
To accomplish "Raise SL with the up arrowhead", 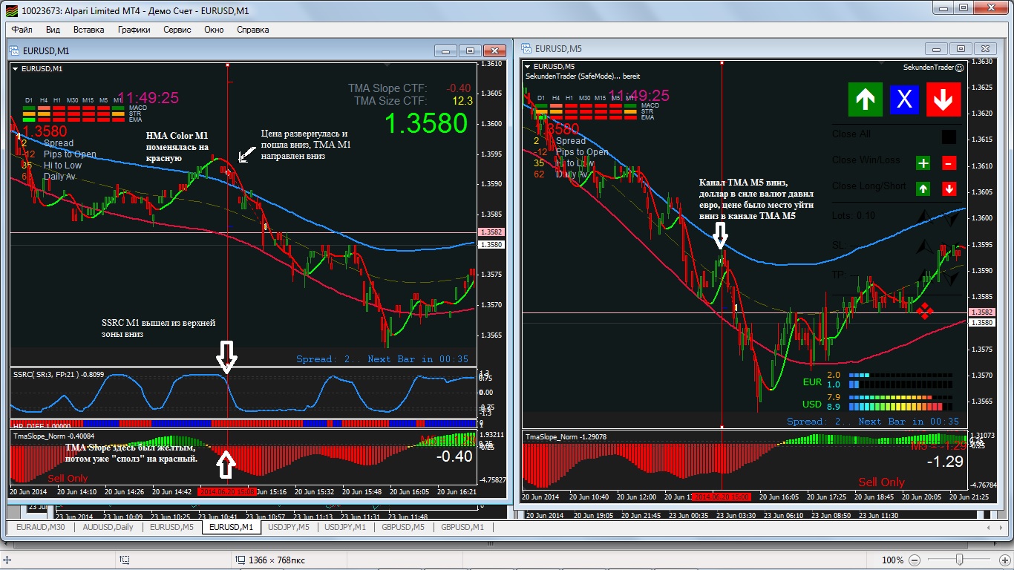I will click(924, 247).
